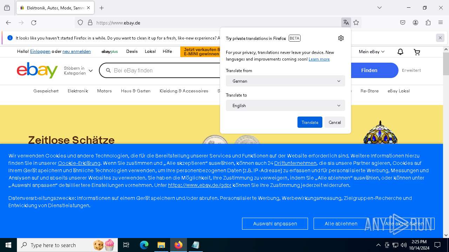Show hidden system tray icons
The height and width of the screenshot is (252, 449).
click(x=378, y=245)
